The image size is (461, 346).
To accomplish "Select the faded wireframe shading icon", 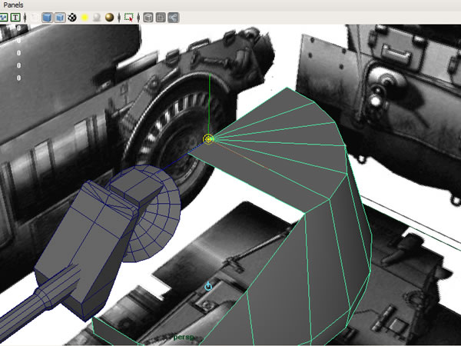I will point(35,17).
